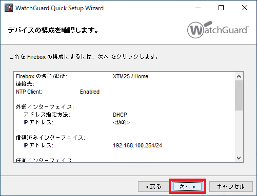257x196 pixels.
Task: Click the Firebox 構成 instruction text
Action: (x=84, y=57)
